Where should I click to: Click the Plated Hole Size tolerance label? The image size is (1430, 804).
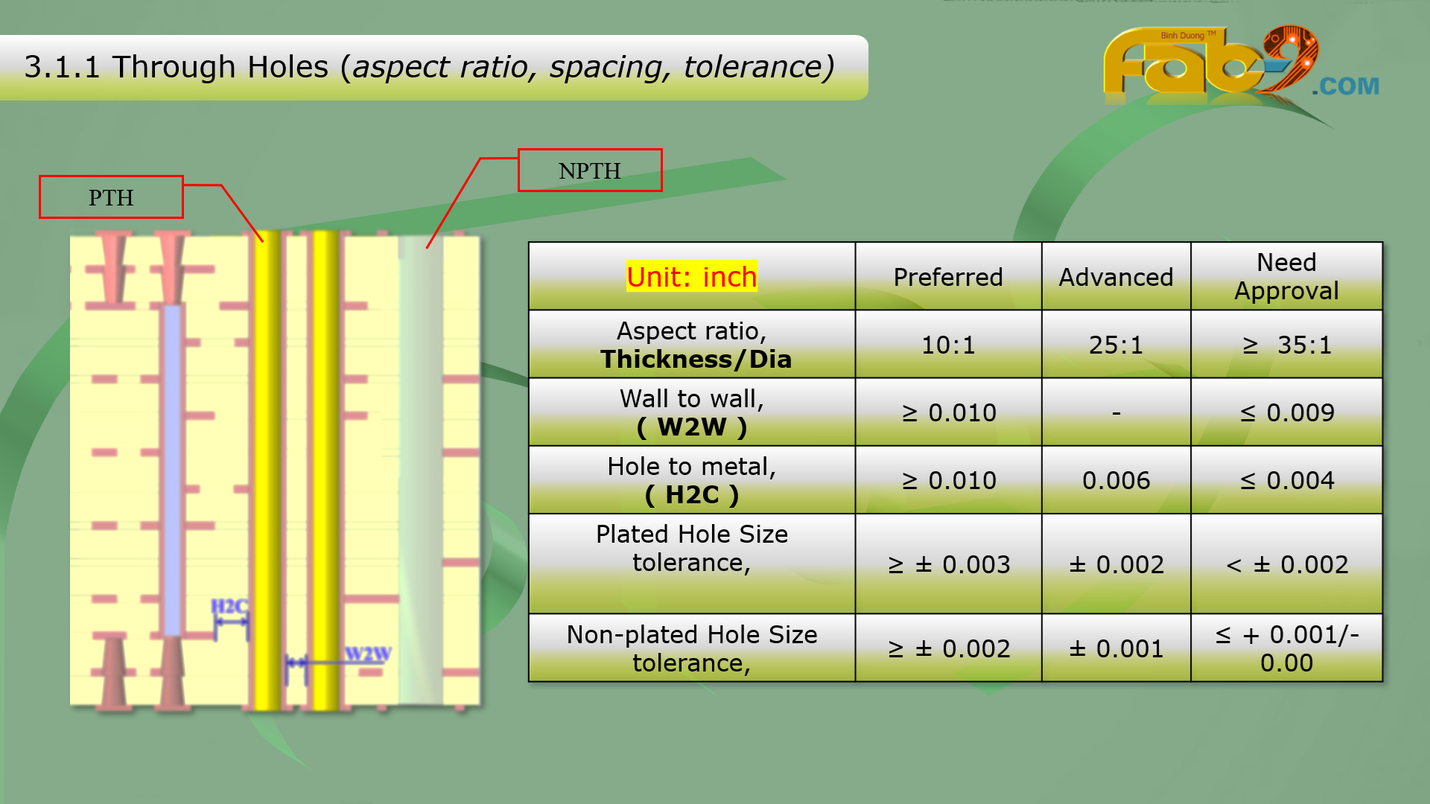[691, 549]
